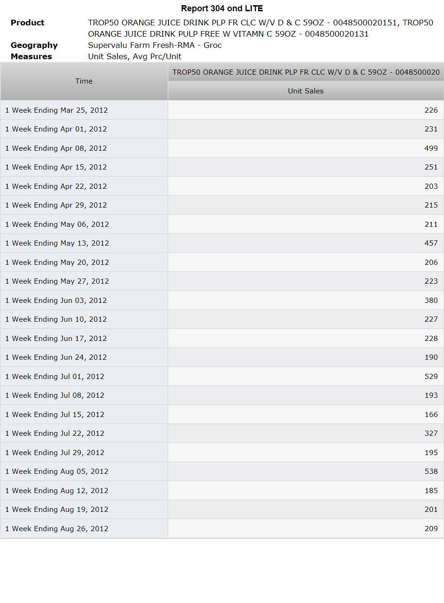Click the TROP50 ORANGE JUICE product column header

[x=306, y=72]
